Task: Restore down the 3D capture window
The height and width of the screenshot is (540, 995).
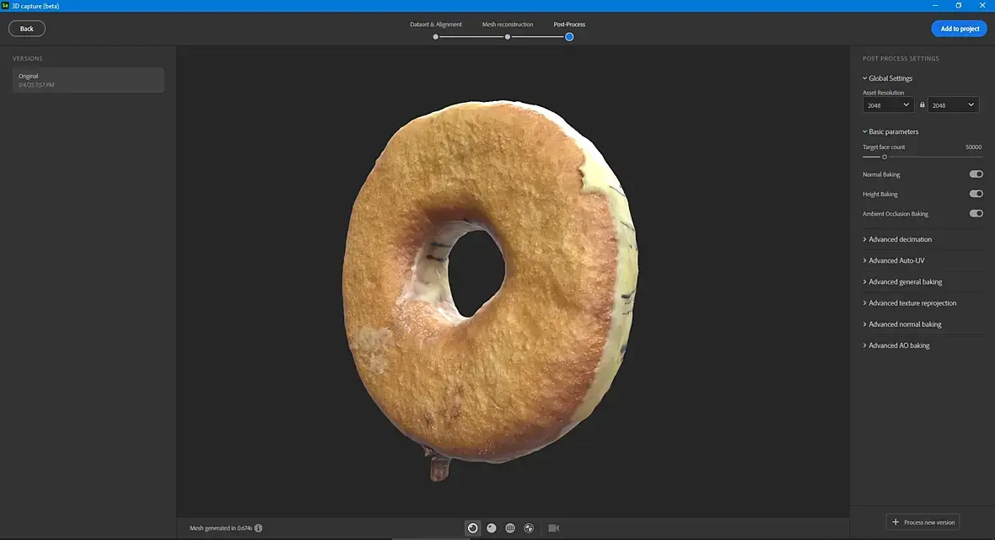Action: (958, 6)
